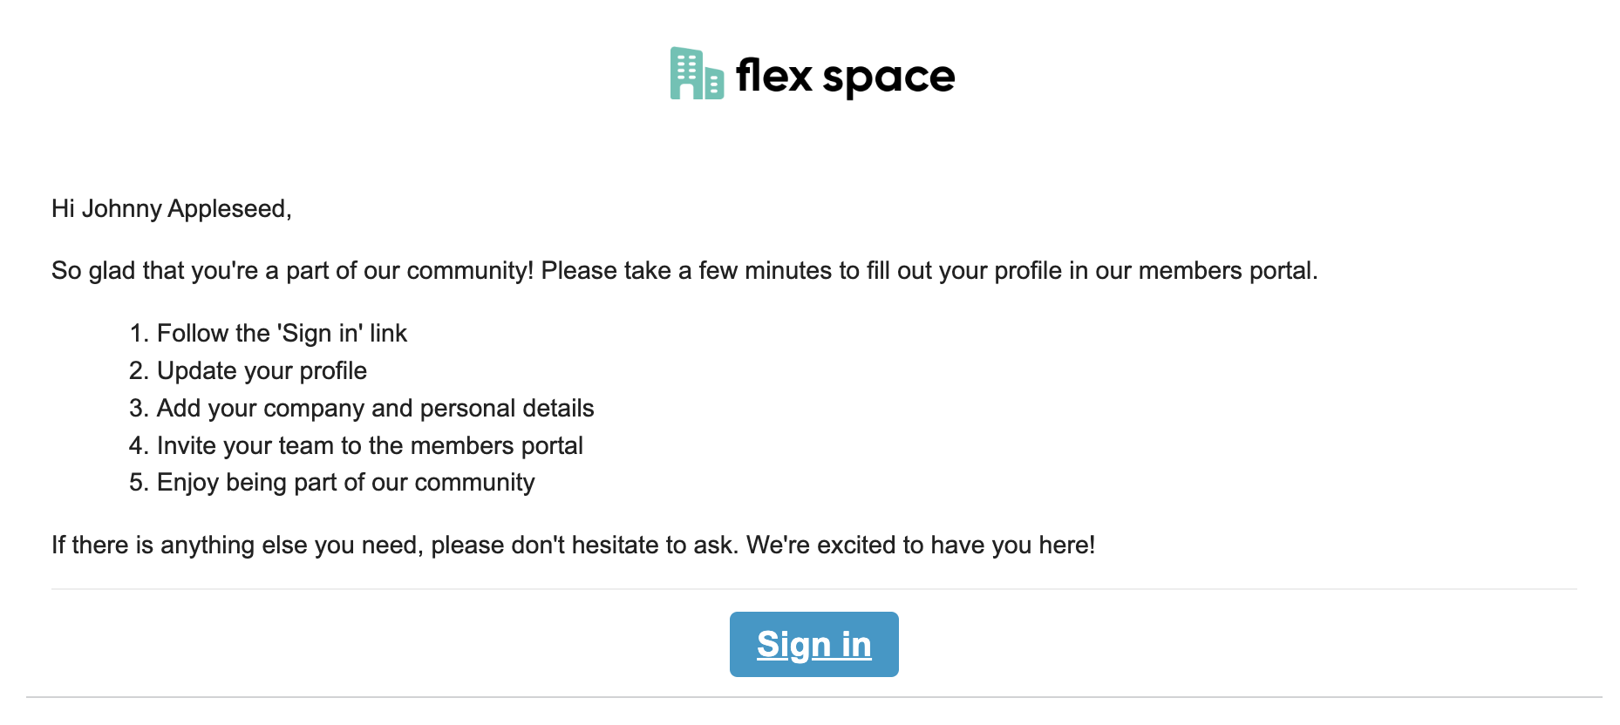
Task: Click the flex space logo text
Action: [845, 77]
